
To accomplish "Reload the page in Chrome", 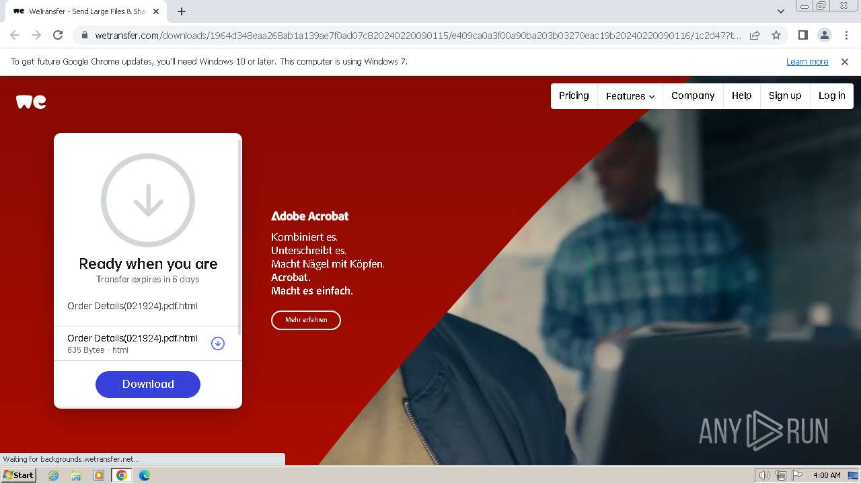I will 58,35.
